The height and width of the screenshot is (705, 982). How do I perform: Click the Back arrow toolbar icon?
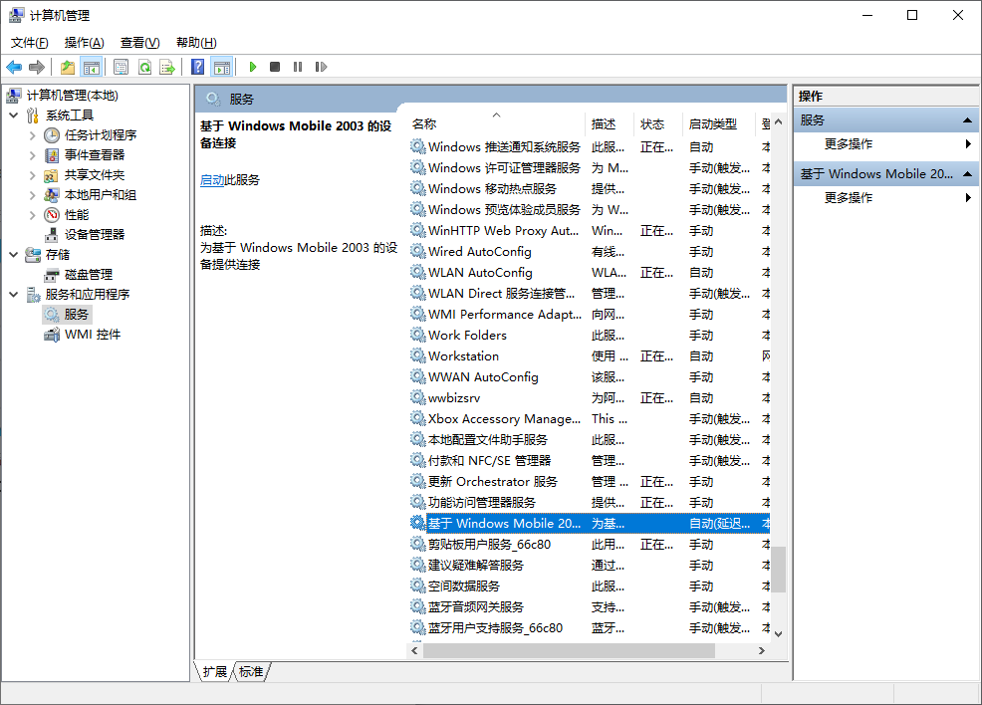pyautogui.click(x=14, y=67)
